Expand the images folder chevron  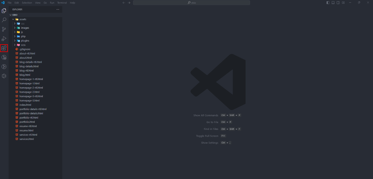[x=15, y=28]
